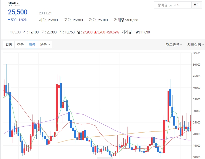Select the 월봉 monthly chart tab

[32, 45]
